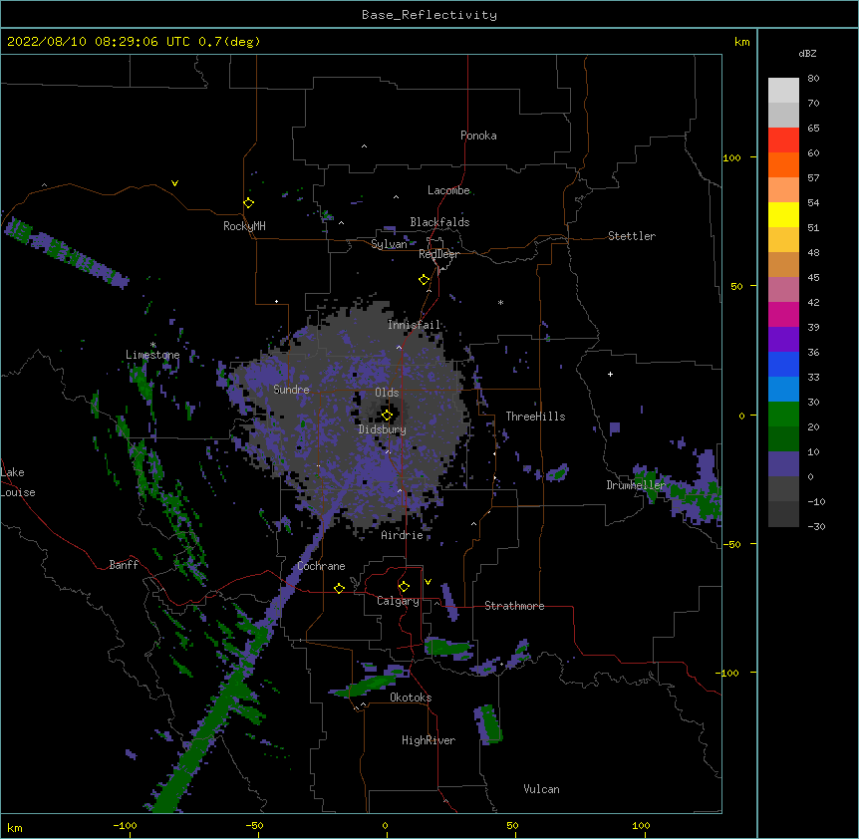Select the Banff map label
Screen dimensions: 859x839
point(124,565)
